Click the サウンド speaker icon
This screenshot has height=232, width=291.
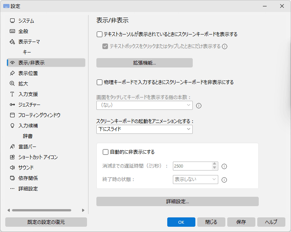click(x=12, y=168)
